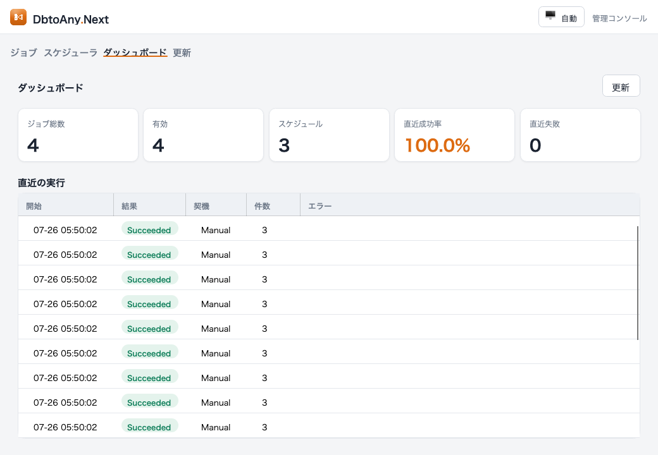Viewport: 658px width, 455px height.
Task: Click the 直近失敗 card showing 0
Action: coord(580,135)
